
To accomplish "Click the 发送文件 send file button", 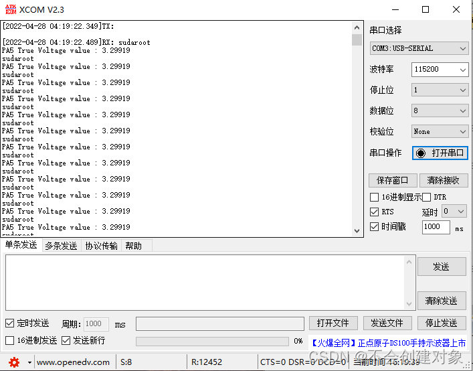I will (387, 323).
